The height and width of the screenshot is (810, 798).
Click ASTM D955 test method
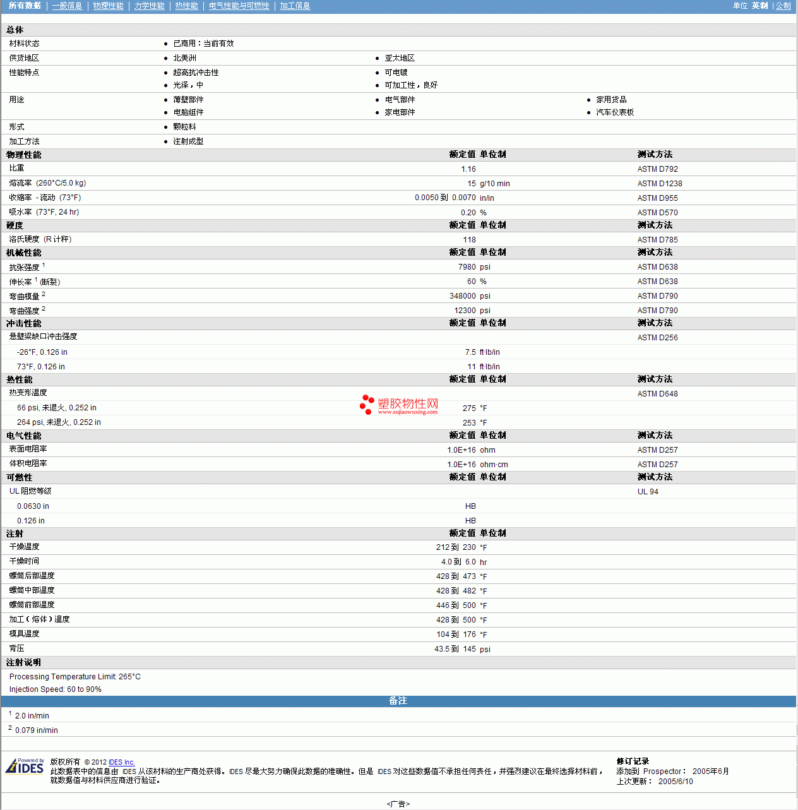(657, 198)
